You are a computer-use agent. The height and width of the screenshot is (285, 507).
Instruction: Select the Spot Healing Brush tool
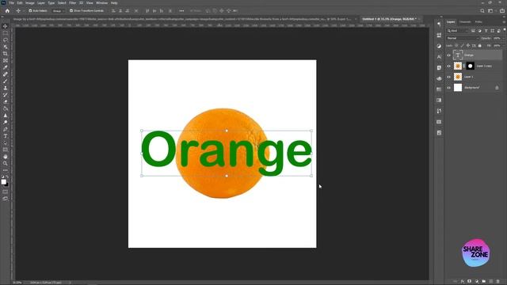[6, 74]
